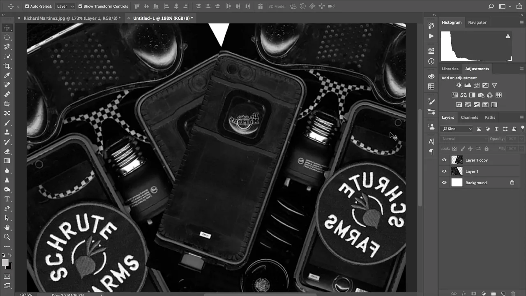Select the Clone Stamp tool
The width and height of the screenshot is (526, 296).
point(7,132)
